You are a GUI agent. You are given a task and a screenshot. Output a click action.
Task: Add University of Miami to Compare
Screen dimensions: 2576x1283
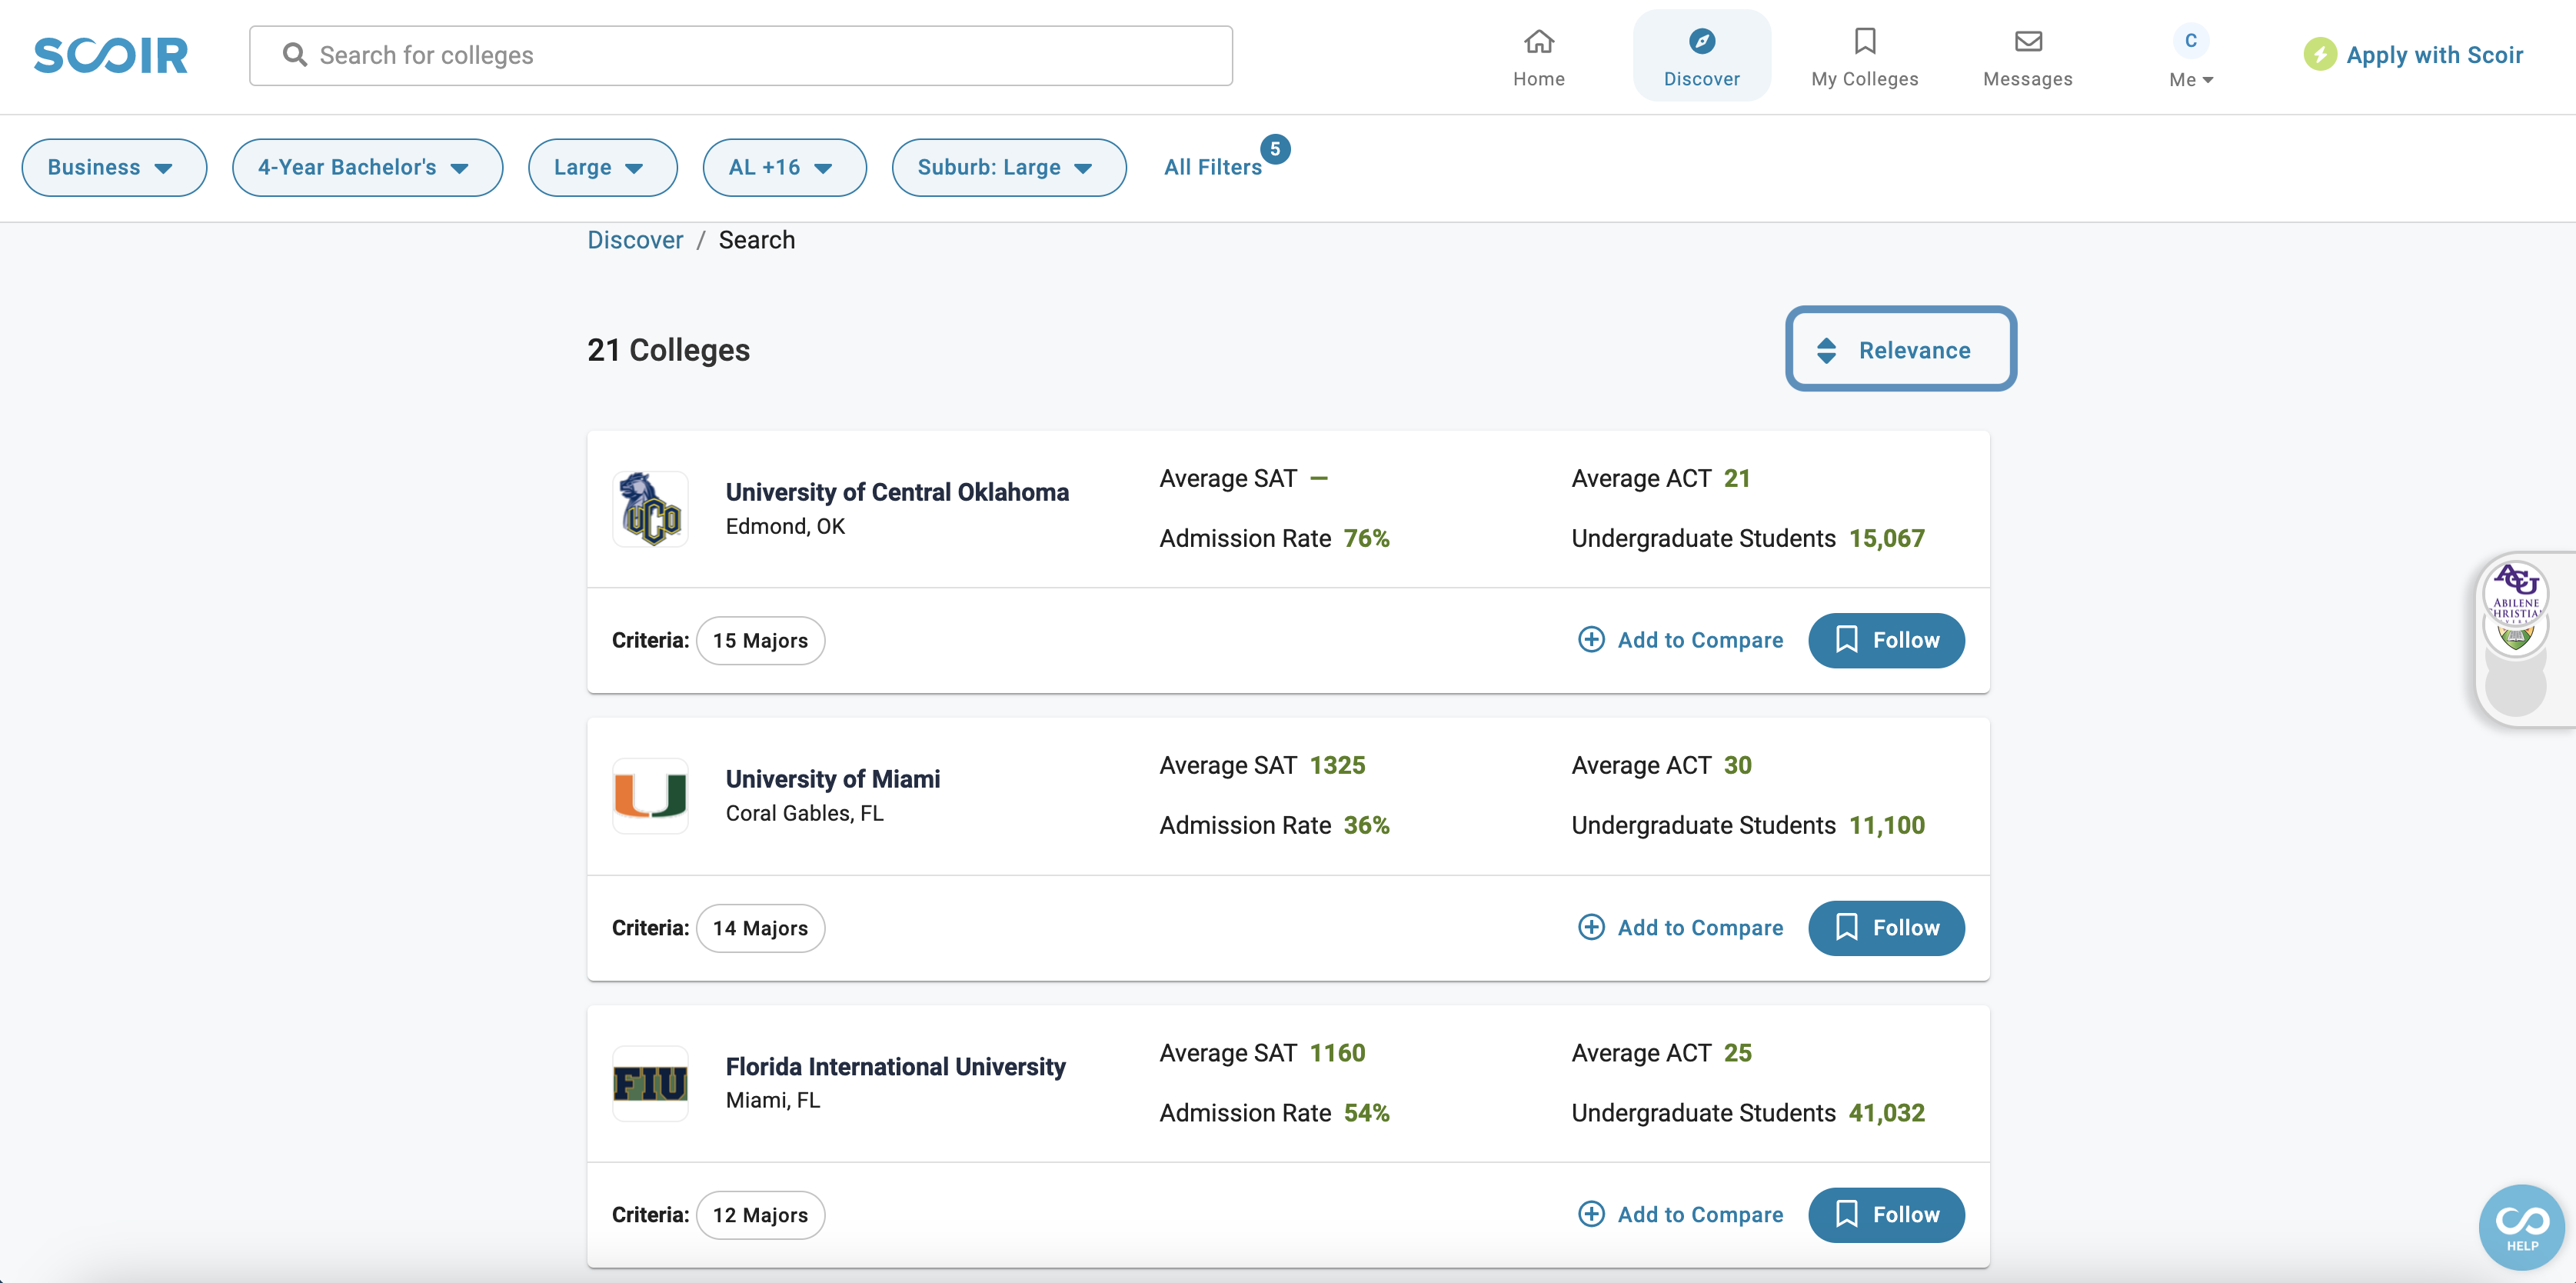(1680, 927)
